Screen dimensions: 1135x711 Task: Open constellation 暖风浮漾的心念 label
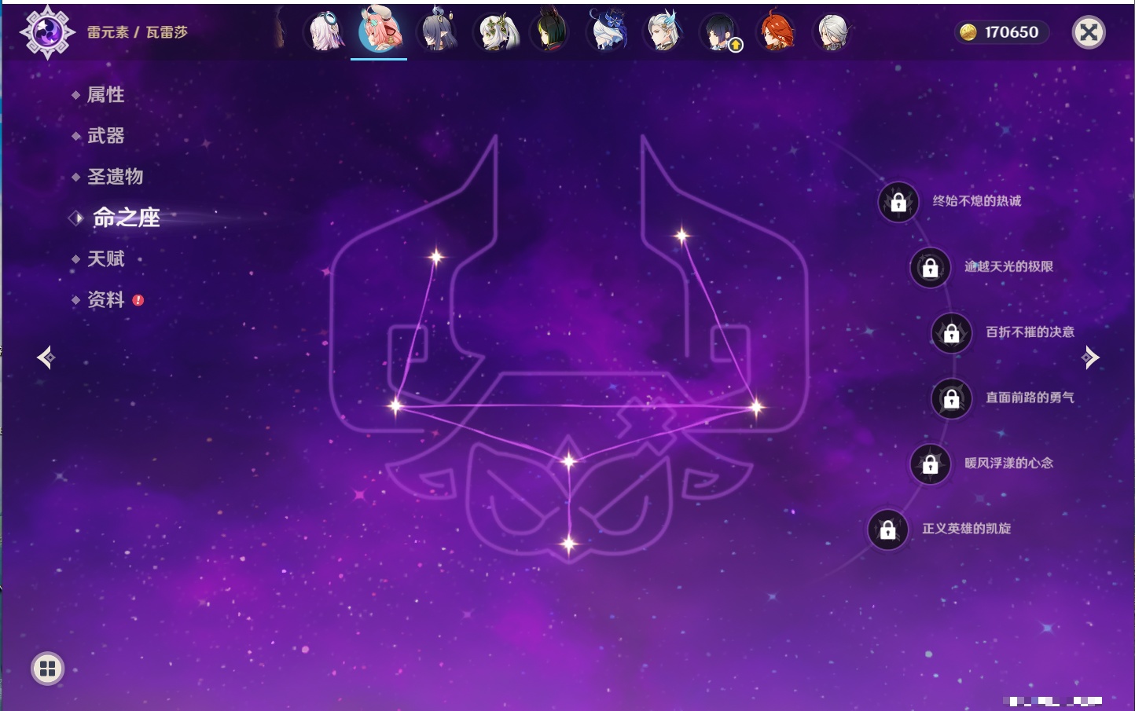click(x=1008, y=463)
